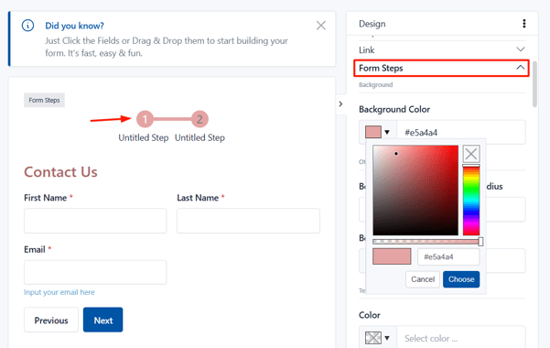Image resolution: width=550 pixels, height=348 pixels.
Task: Click the Previous button
Action: pyautogui.click(x=51, y=320)
